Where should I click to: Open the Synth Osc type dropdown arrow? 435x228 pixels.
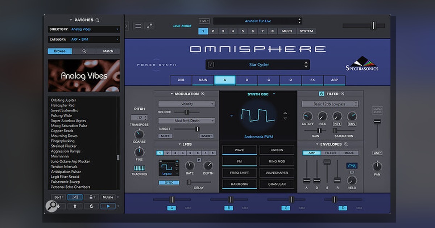tap(274, 94)
